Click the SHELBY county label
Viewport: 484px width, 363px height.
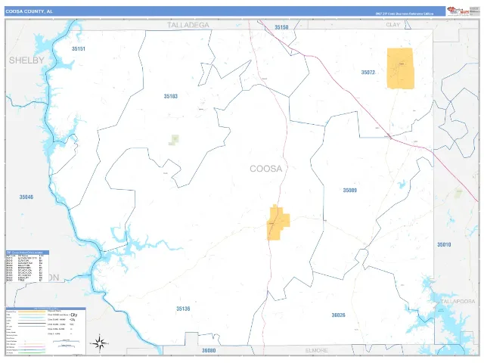pos(26,60)
